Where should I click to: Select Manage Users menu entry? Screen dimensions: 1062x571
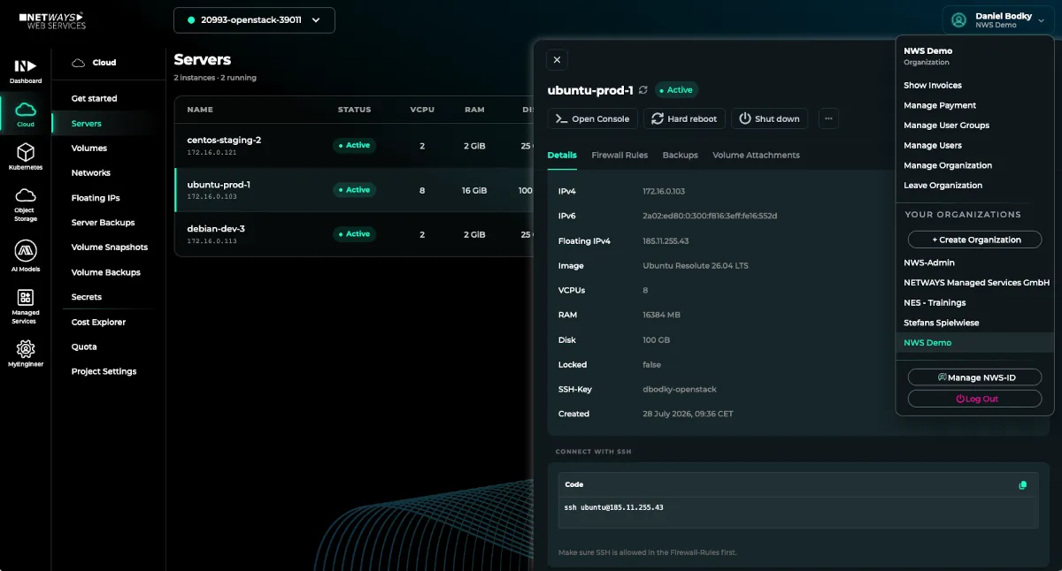pos(933,145)
